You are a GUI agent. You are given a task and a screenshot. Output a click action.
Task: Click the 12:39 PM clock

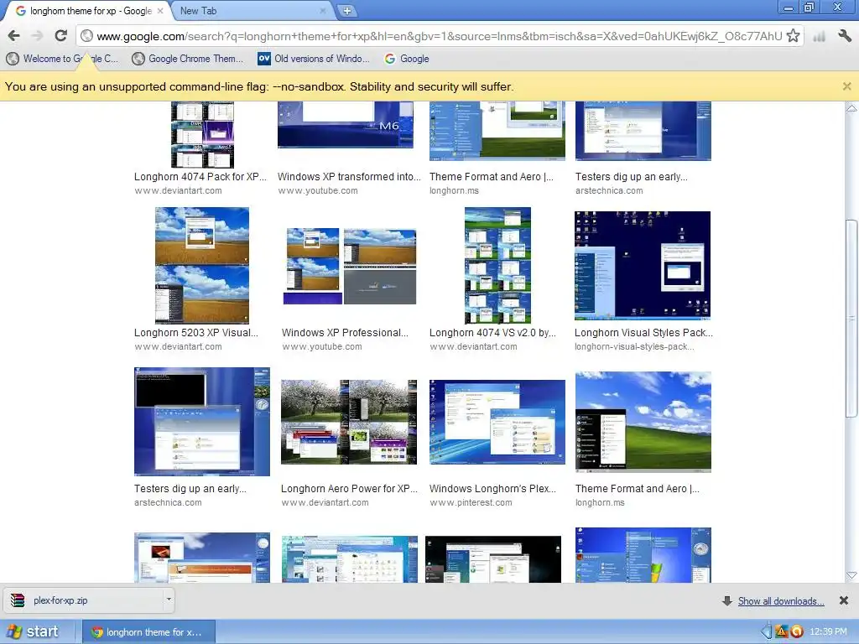click(x=828, y=632)
